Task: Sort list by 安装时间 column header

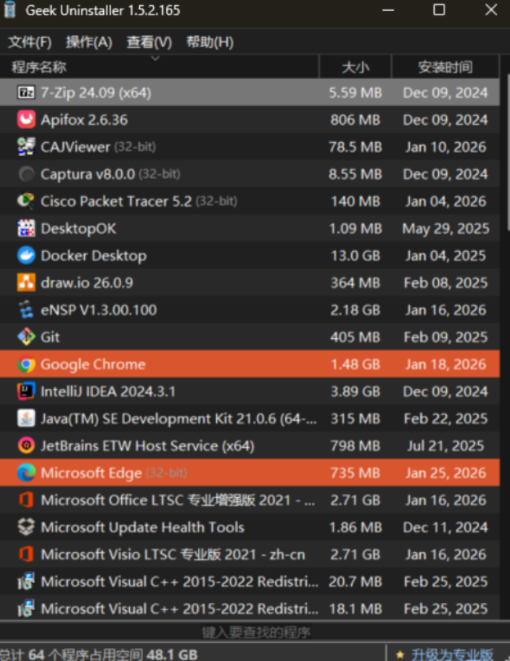Action: 445,67
